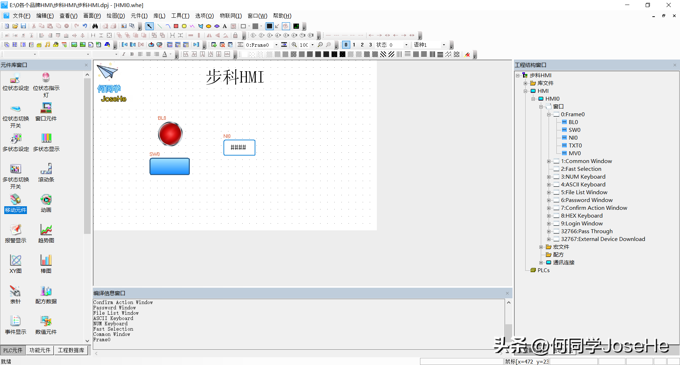Open the 语种1 language dropdown
Screen dimensions: 680x365
pos(444,45)
